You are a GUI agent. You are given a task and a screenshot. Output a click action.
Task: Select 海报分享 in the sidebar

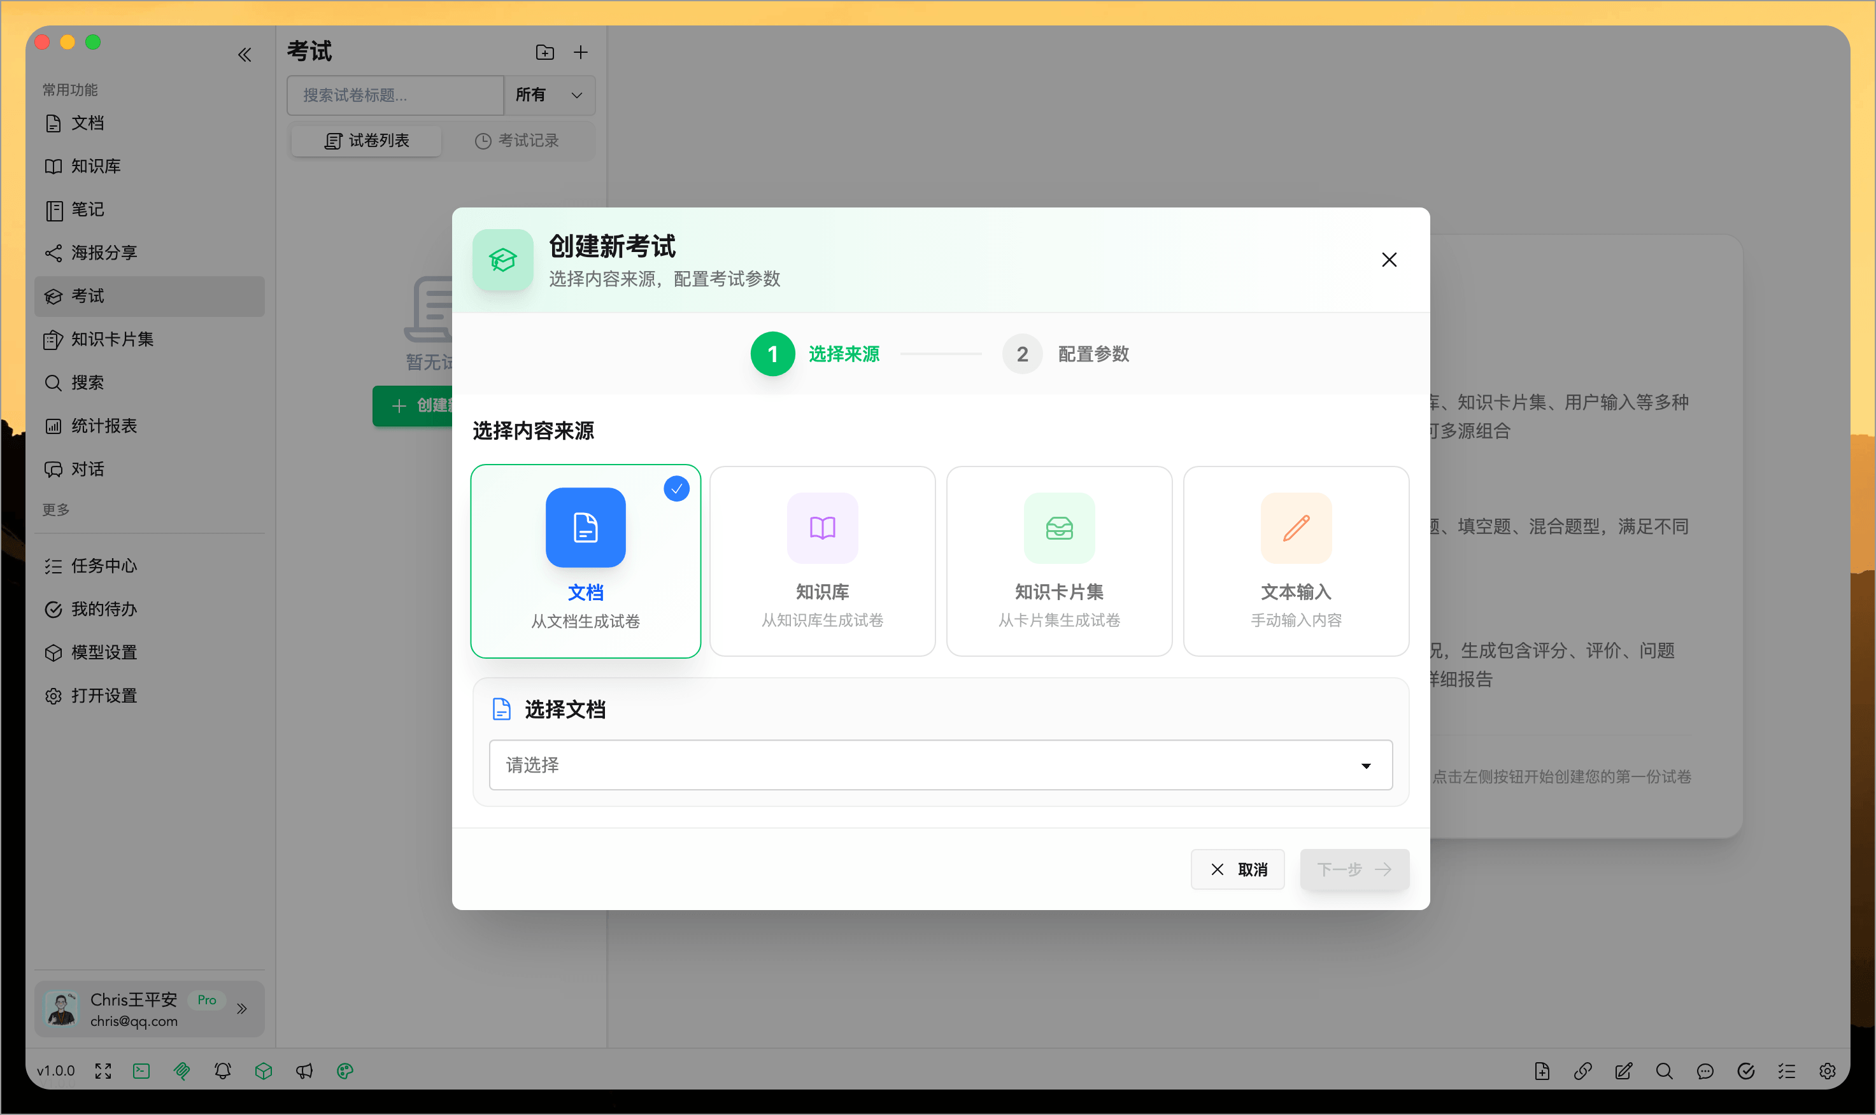tap(104, 253)
